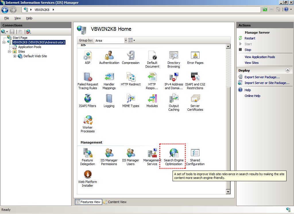Open the Modules feature
The height and width of the screenshot is (214, 294).
(x=152, y=100)
